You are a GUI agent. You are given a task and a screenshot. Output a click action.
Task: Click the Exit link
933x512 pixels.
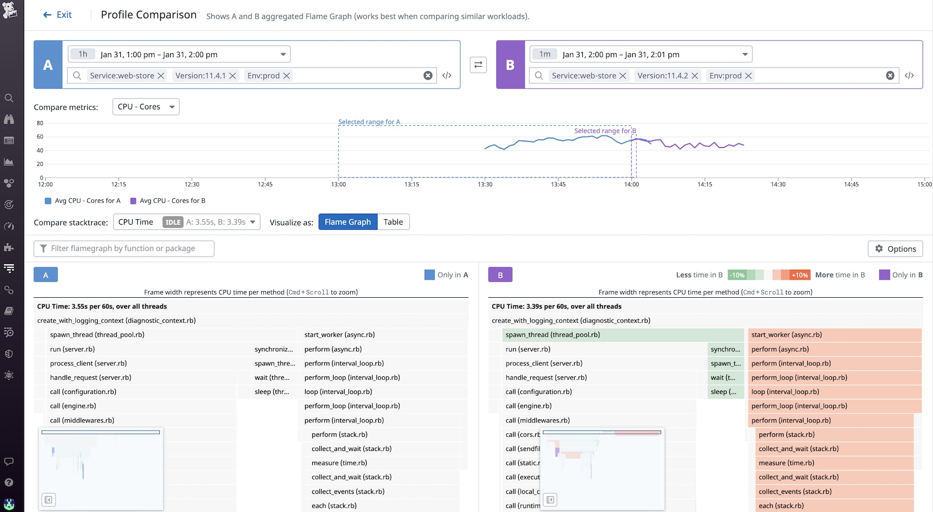click(58, 15)
